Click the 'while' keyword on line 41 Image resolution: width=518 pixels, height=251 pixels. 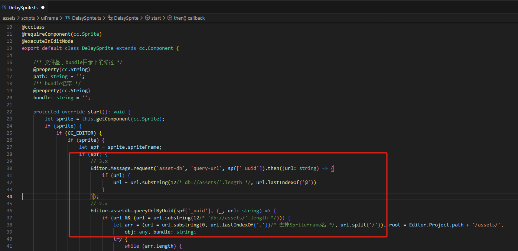click(132, 246)
